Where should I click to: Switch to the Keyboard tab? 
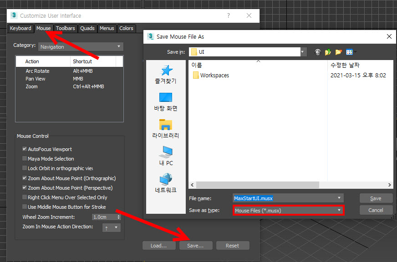(x=20, y=28)
